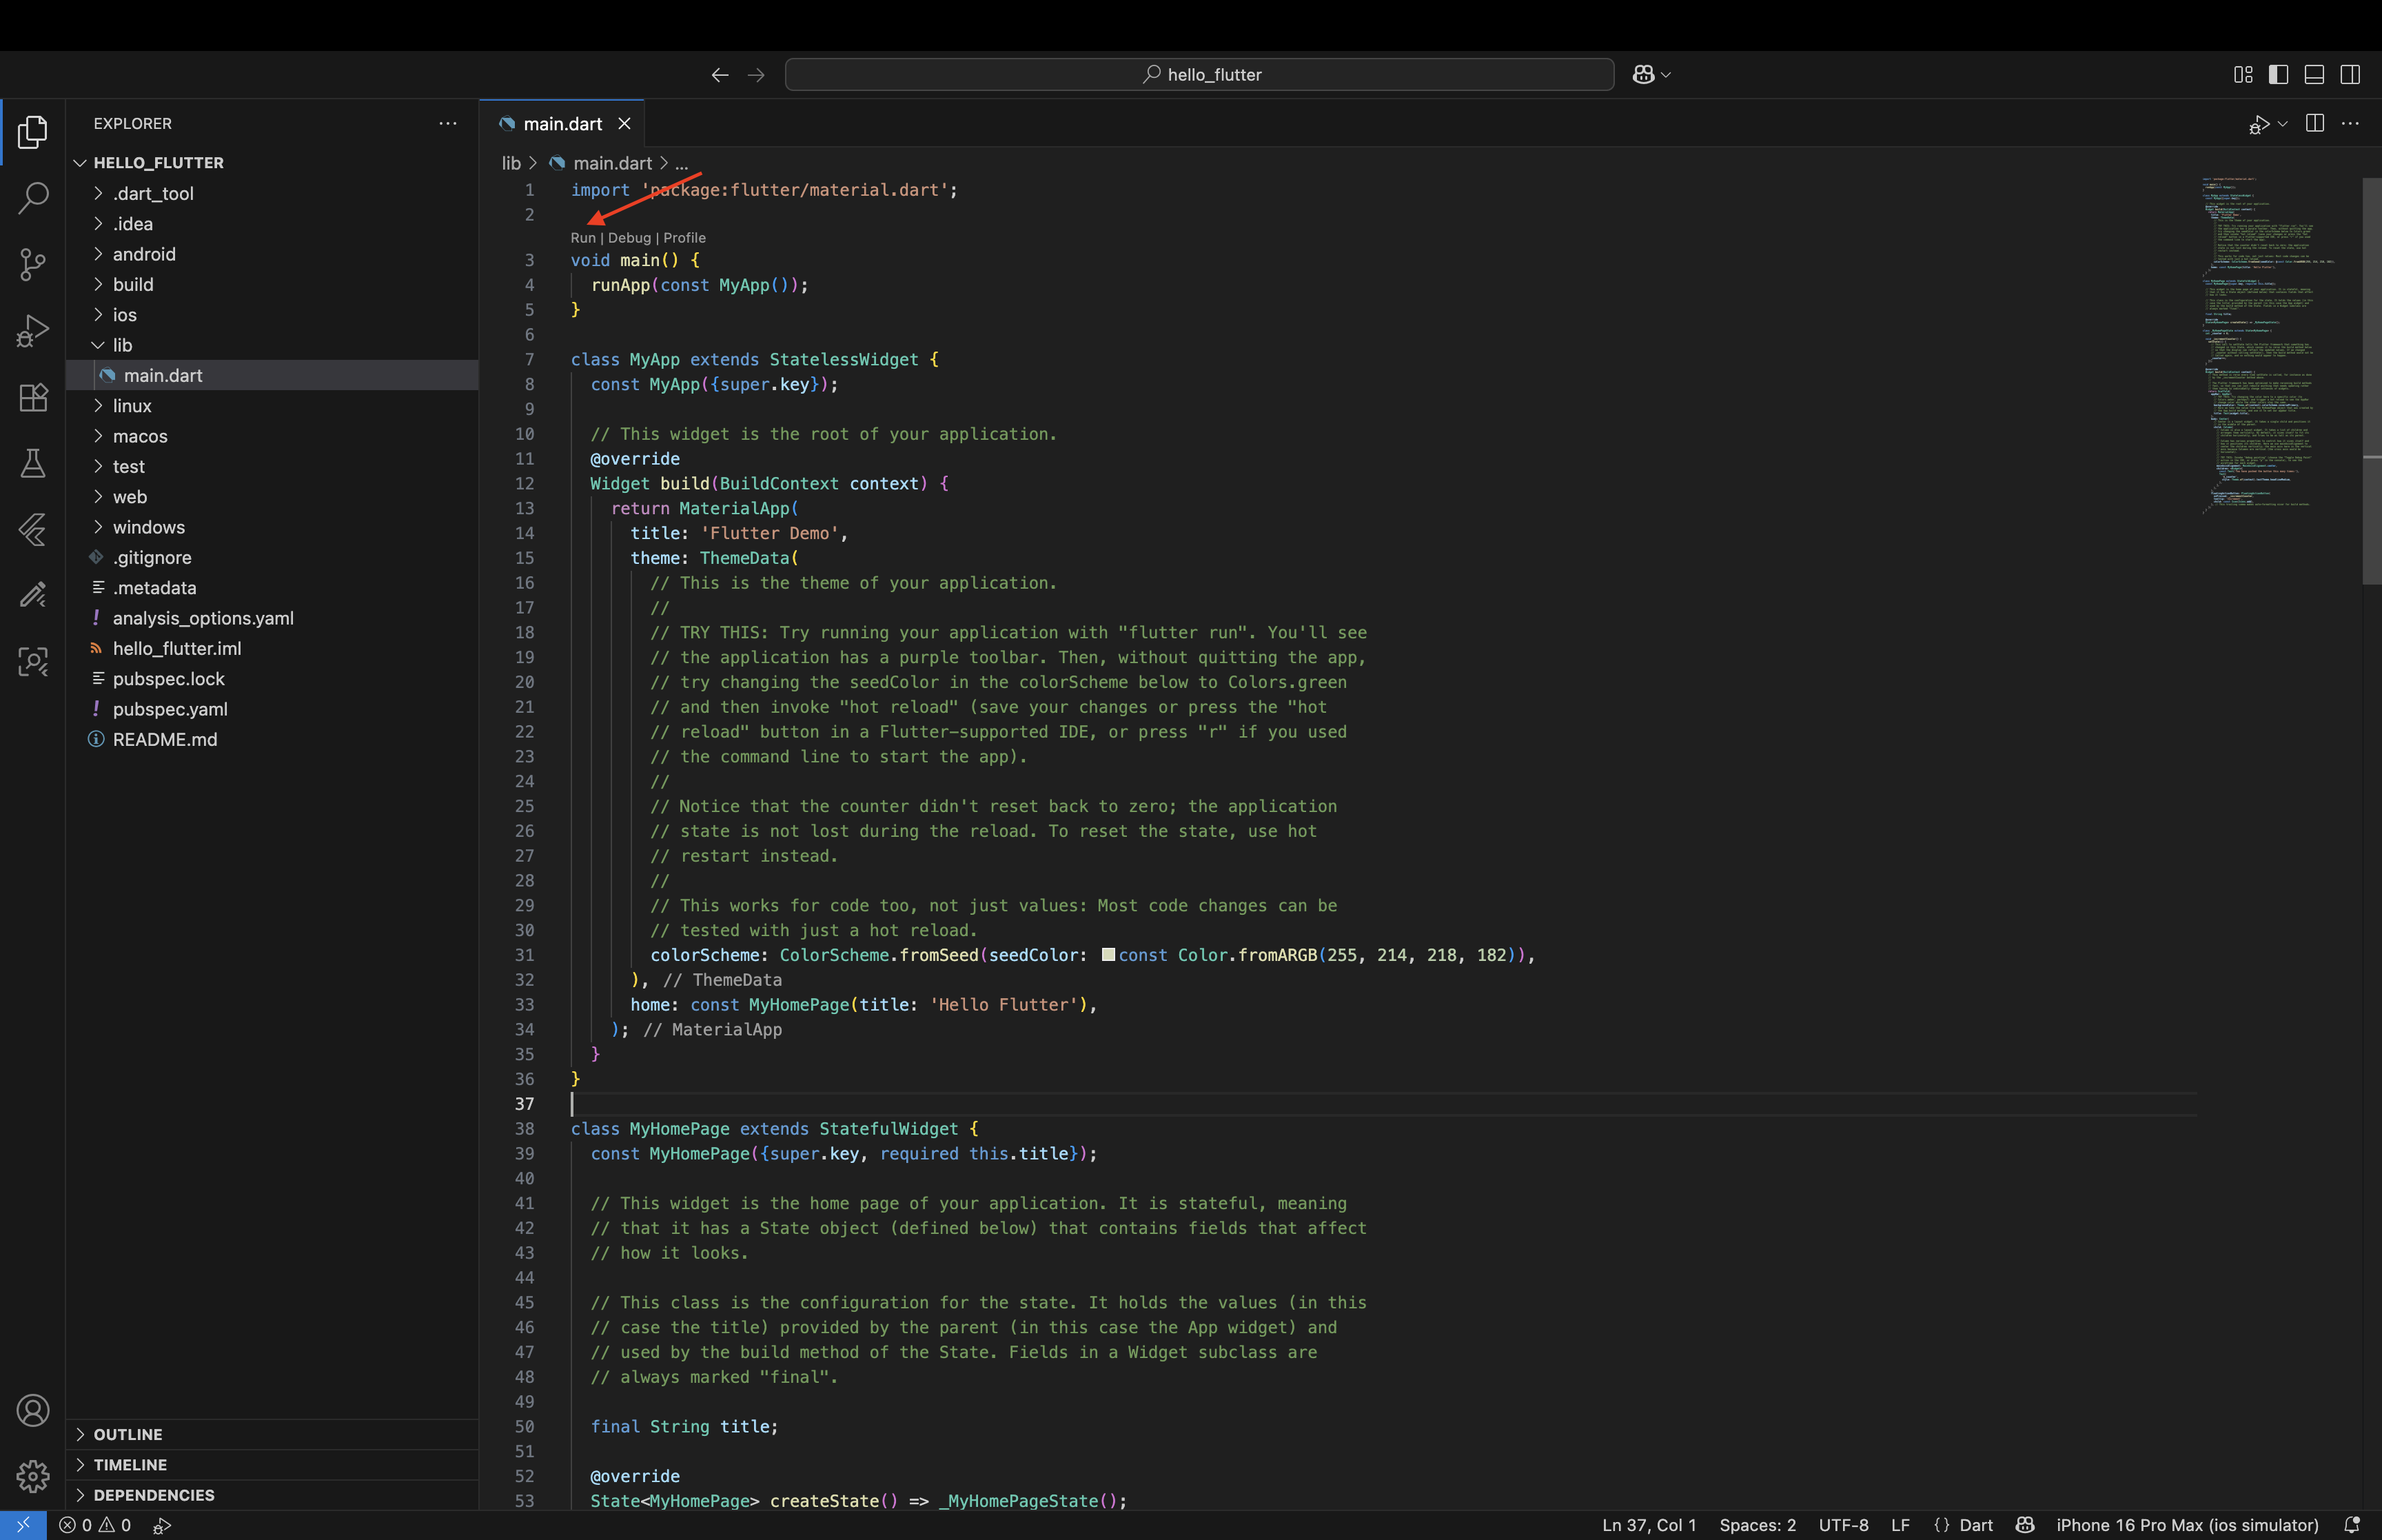Expand the android folder
2382x1540 pixels.
(x=272, y=254)
